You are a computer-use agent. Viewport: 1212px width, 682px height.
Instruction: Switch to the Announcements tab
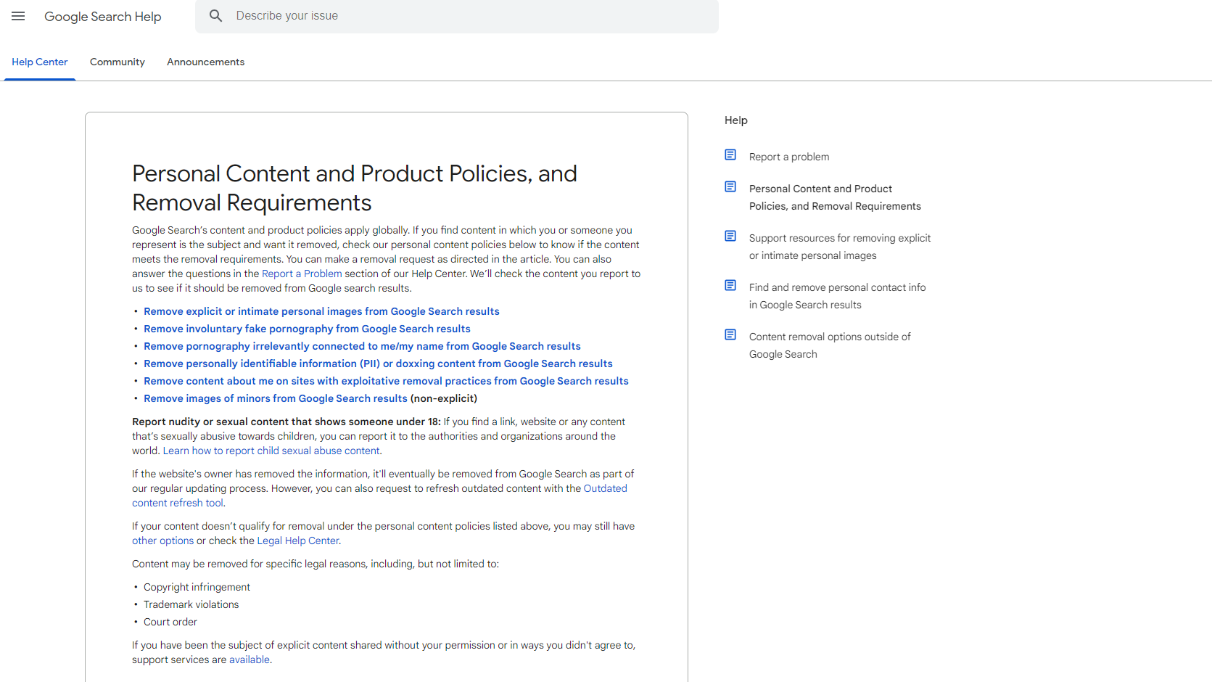point(206,62)
